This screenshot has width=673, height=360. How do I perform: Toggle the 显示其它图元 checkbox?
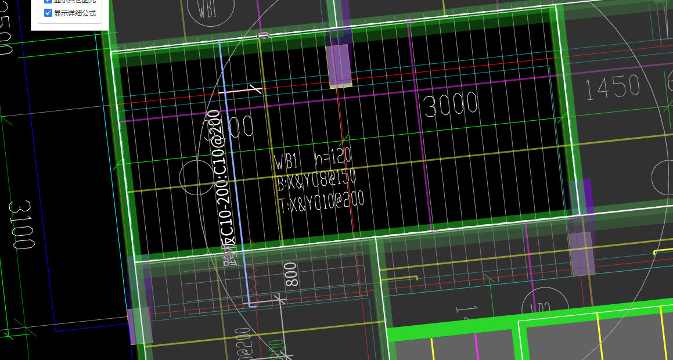coord(49,1)
